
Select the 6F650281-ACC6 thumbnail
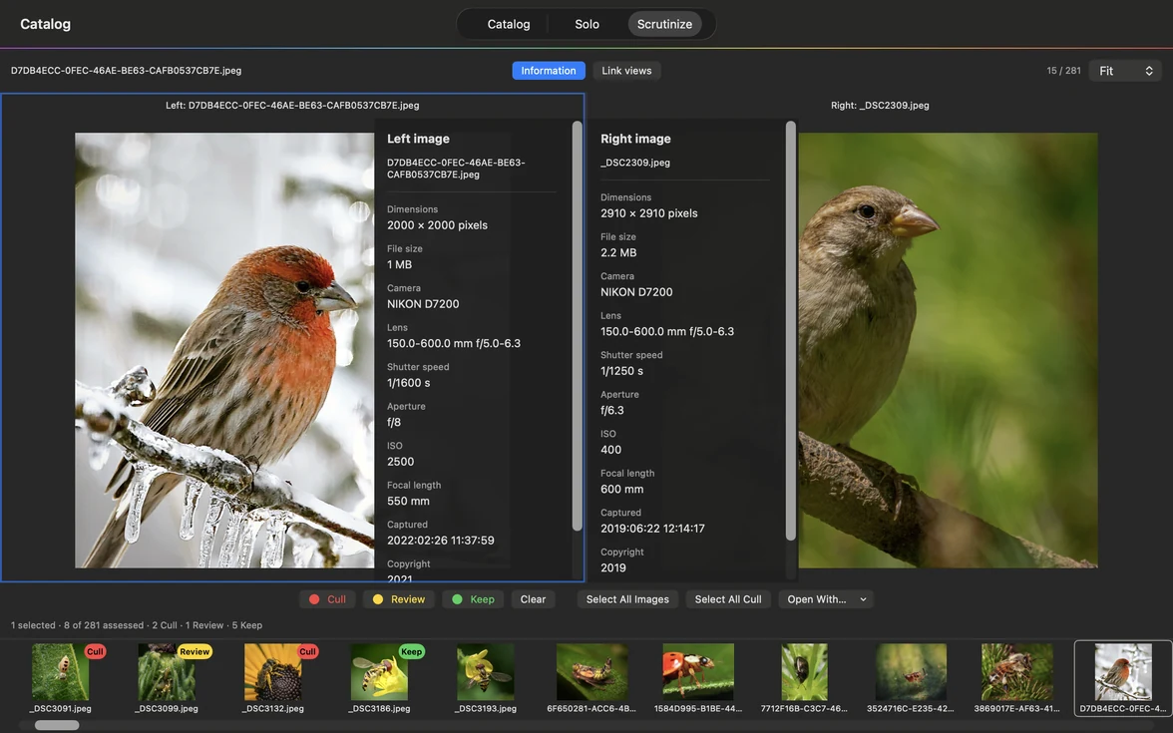pyautogui.click(x=591, y=672)
